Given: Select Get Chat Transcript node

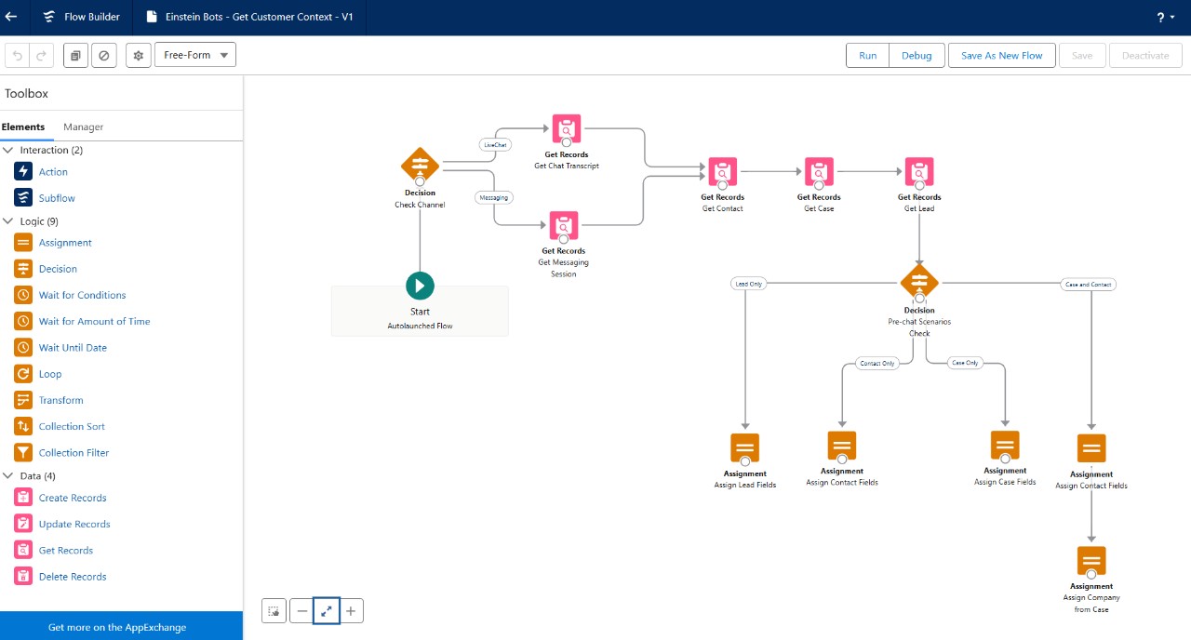Looking at the screenshot, I should [566, 128].
